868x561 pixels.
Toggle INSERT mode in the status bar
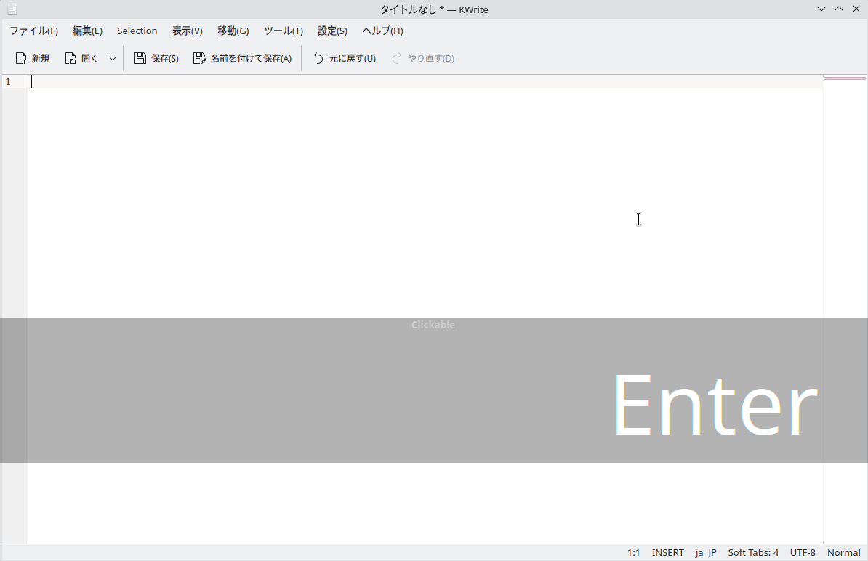(667, 552)
